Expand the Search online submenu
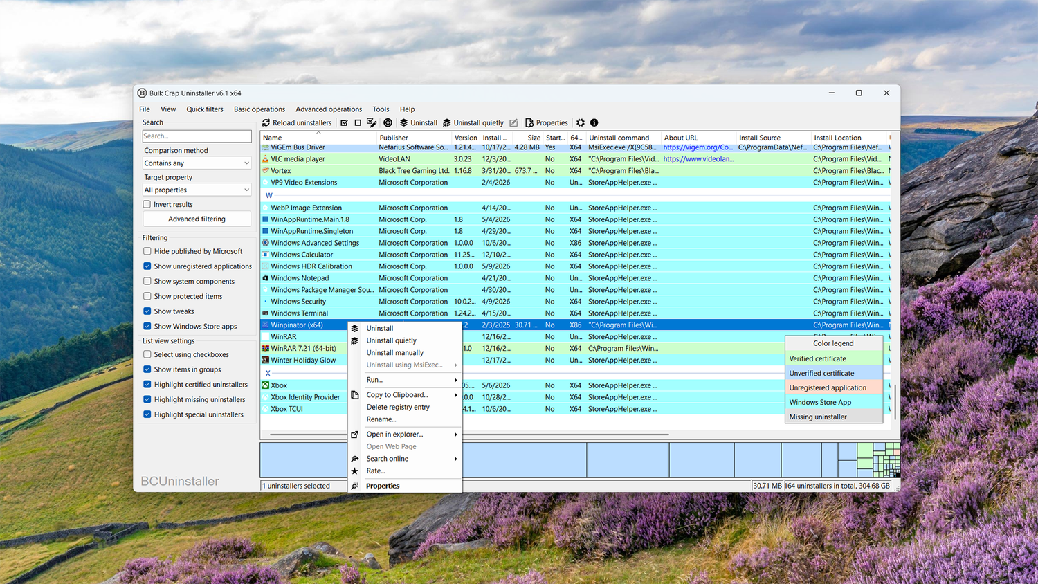 pyautogui.click(x=455, y=459)
